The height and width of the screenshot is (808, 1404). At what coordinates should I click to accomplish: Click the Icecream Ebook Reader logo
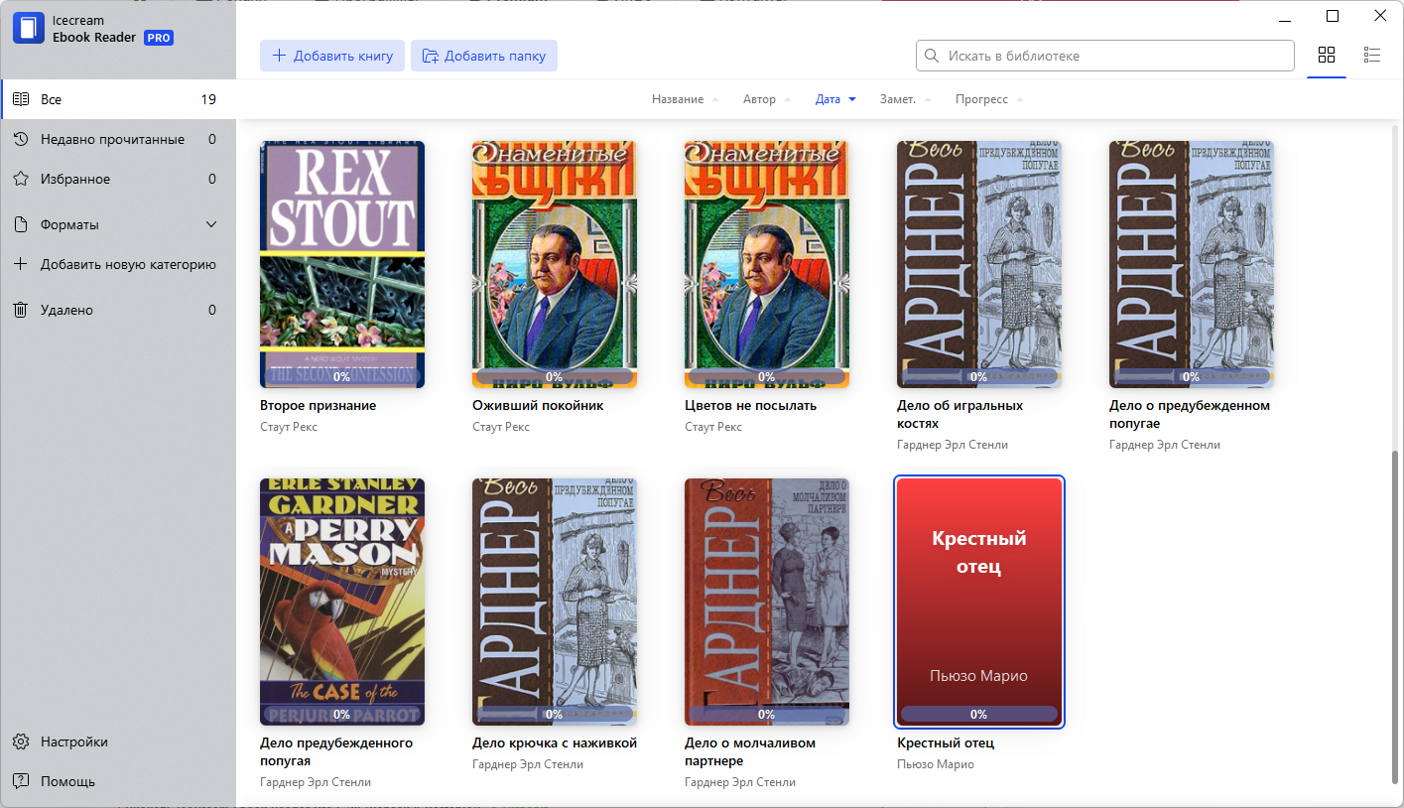29,29
